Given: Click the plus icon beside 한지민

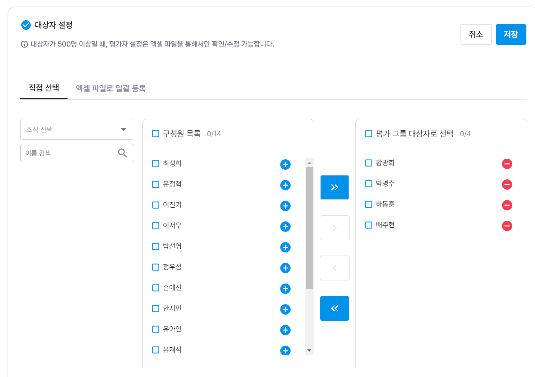Looking at the screenshot, I should [285, 309].
